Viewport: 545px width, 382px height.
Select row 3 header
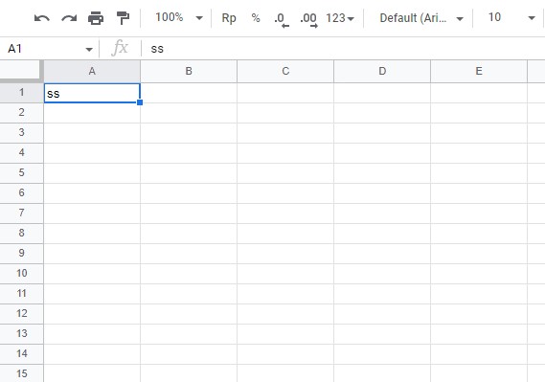[21, 133]
